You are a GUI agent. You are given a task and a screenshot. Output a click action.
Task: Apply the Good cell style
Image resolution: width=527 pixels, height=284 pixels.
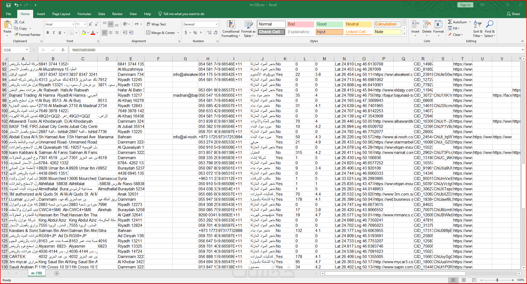(x=329, y=24)
